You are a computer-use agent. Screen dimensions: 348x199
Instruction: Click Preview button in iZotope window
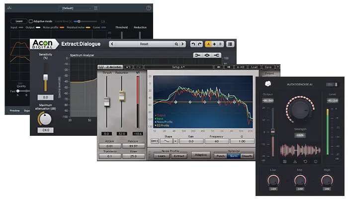pos(14,110)
